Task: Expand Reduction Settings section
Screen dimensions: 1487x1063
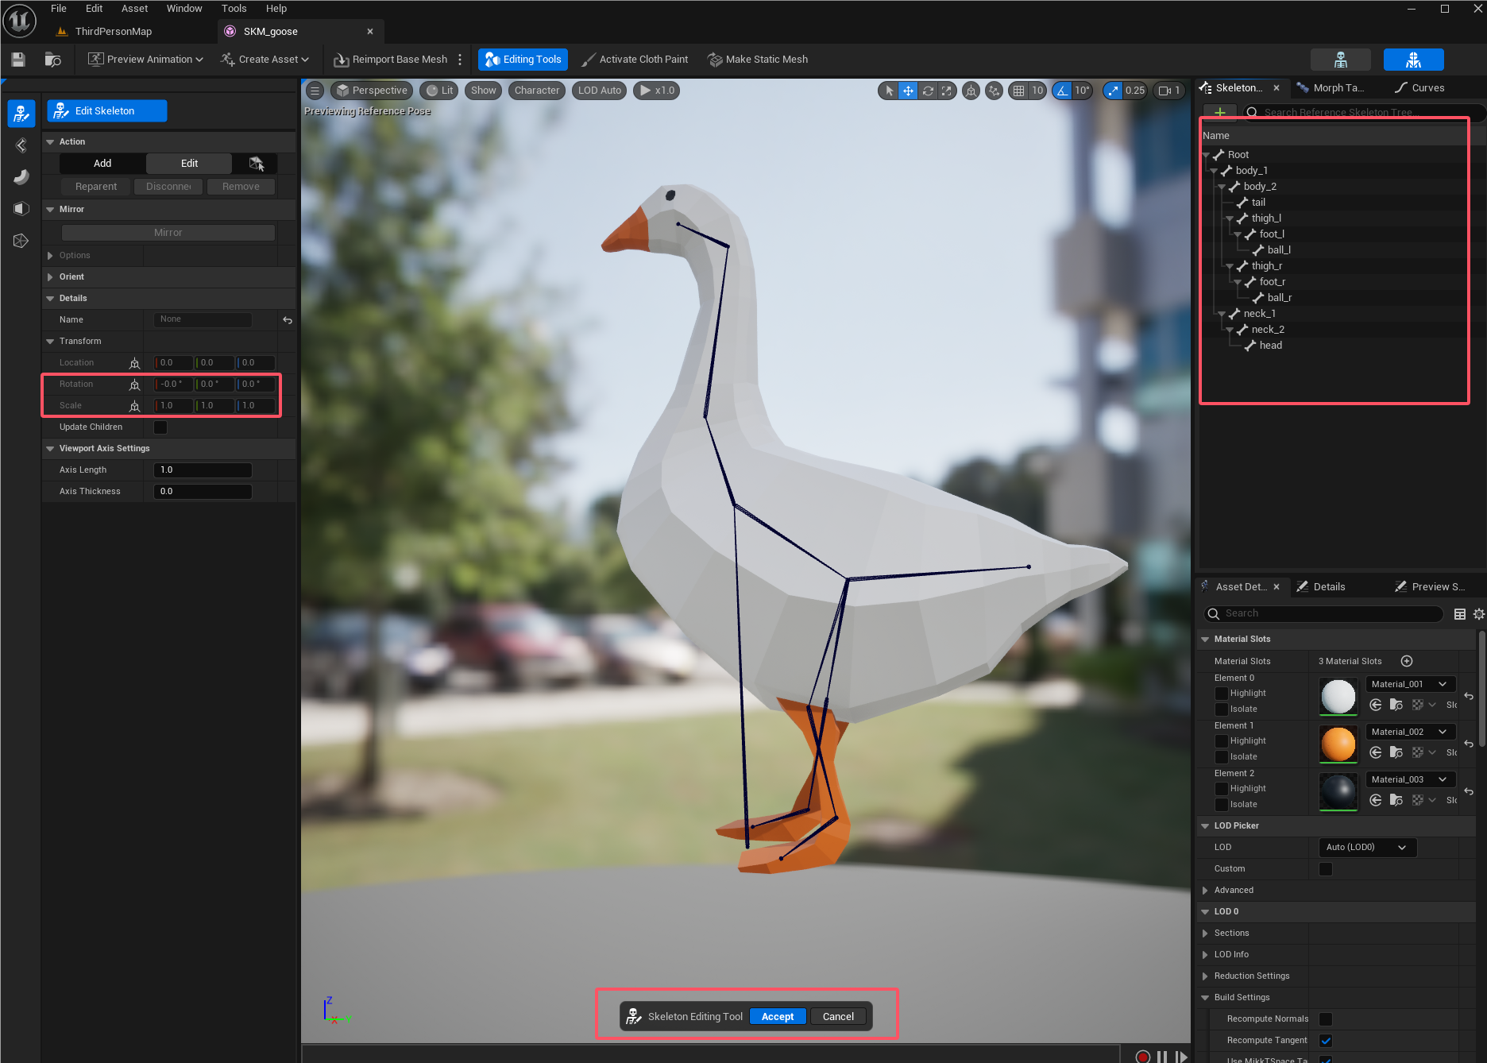Action: (1205, 976)
